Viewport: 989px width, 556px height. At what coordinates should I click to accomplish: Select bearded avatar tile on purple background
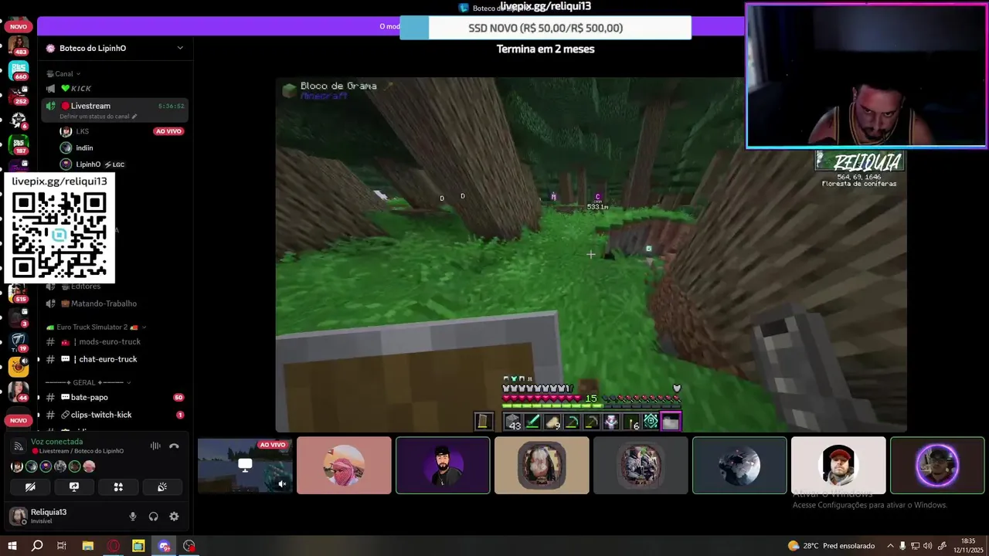click(443, 466)
